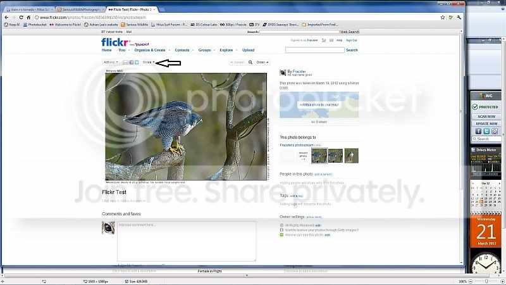Open the Organize & Create menu item

tap(150, 50)
